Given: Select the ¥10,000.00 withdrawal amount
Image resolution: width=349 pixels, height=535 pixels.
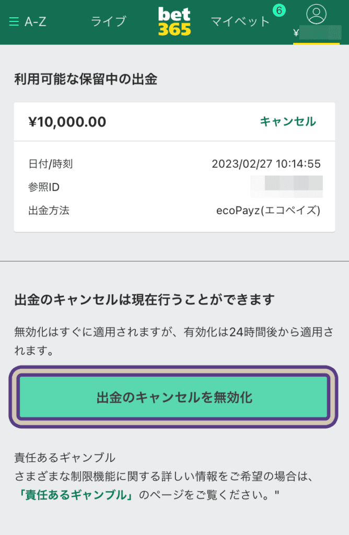Looking at the screenshot, I should (x=67, y=122).
